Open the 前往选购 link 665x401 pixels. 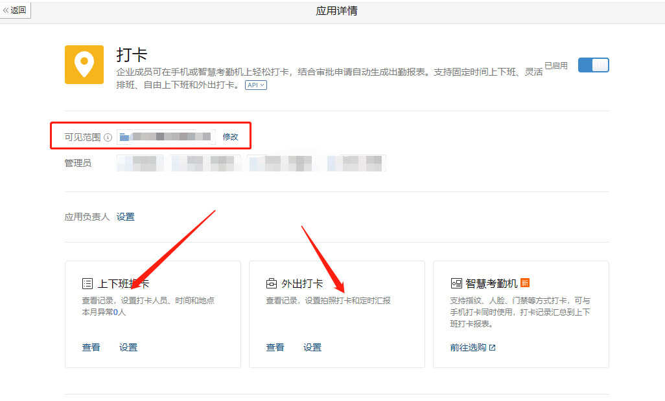tap(468, 347)
